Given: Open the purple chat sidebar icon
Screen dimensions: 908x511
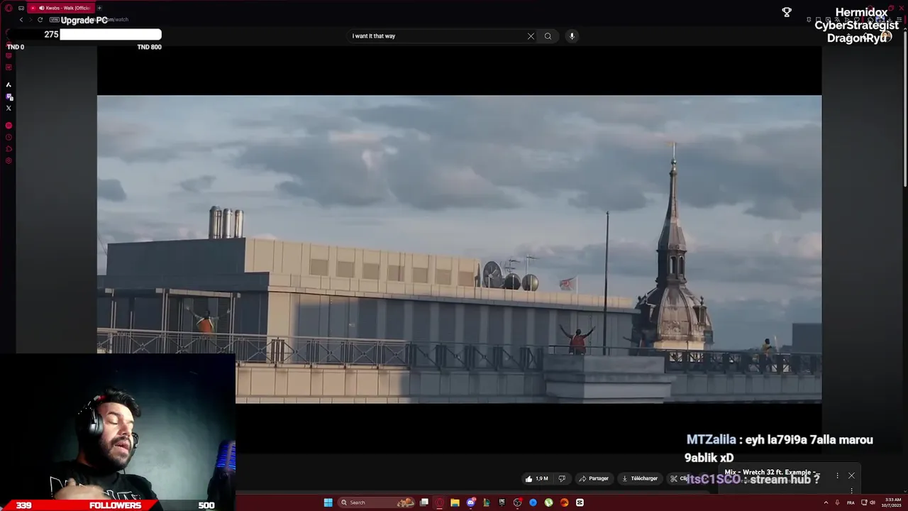Looking at the screenshot, I should pyautogui.click(x=9, y=97).
